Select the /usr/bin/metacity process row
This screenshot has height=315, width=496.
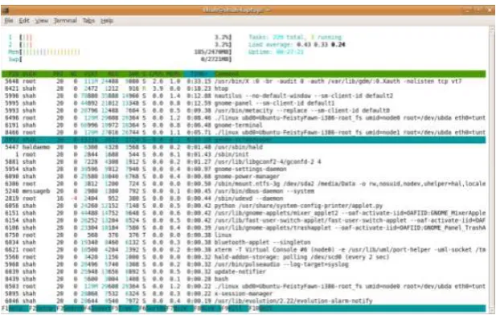[x=244, y=110]
